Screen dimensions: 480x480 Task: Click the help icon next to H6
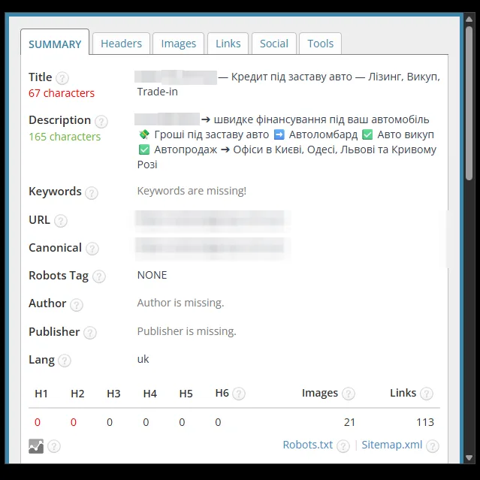(238, 394)
